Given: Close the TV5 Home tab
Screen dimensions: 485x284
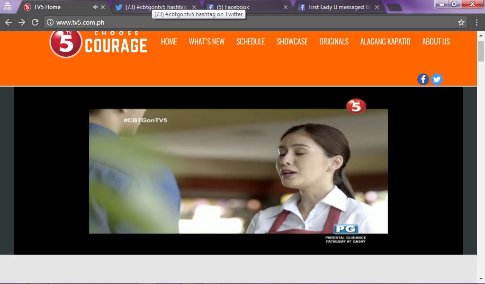Looking at the screenshot, I should coord(103,7).
